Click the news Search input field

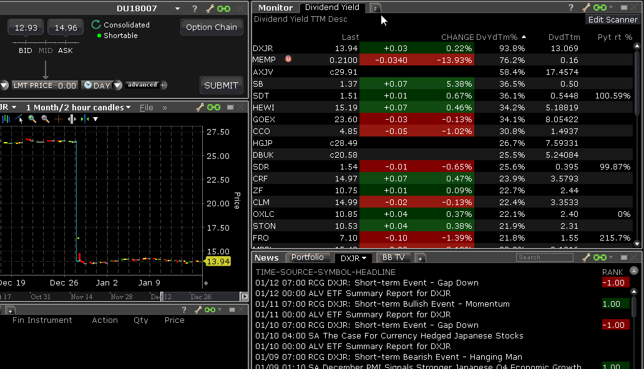pos(544,257)
